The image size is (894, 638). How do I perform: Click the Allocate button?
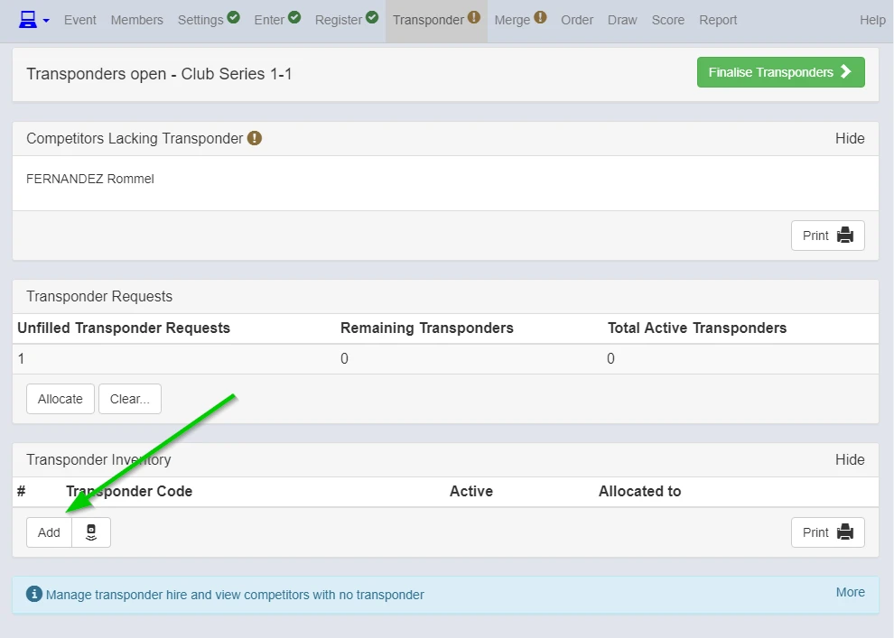coord(61,399)
